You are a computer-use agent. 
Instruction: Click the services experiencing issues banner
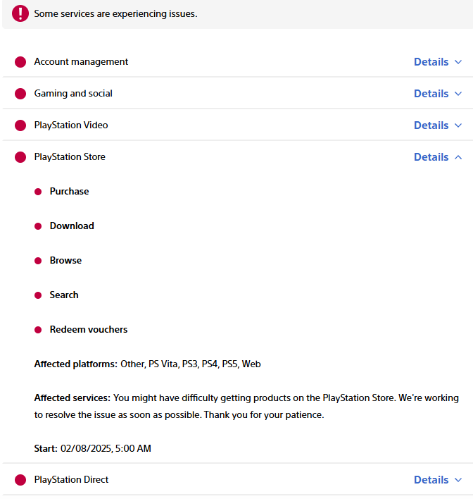(x=115, y=14)
